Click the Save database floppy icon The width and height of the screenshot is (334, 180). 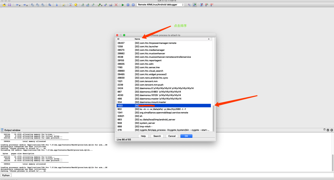point(9,5)
